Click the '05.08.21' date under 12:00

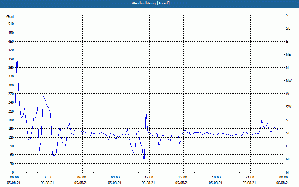[x=148, y=183]
